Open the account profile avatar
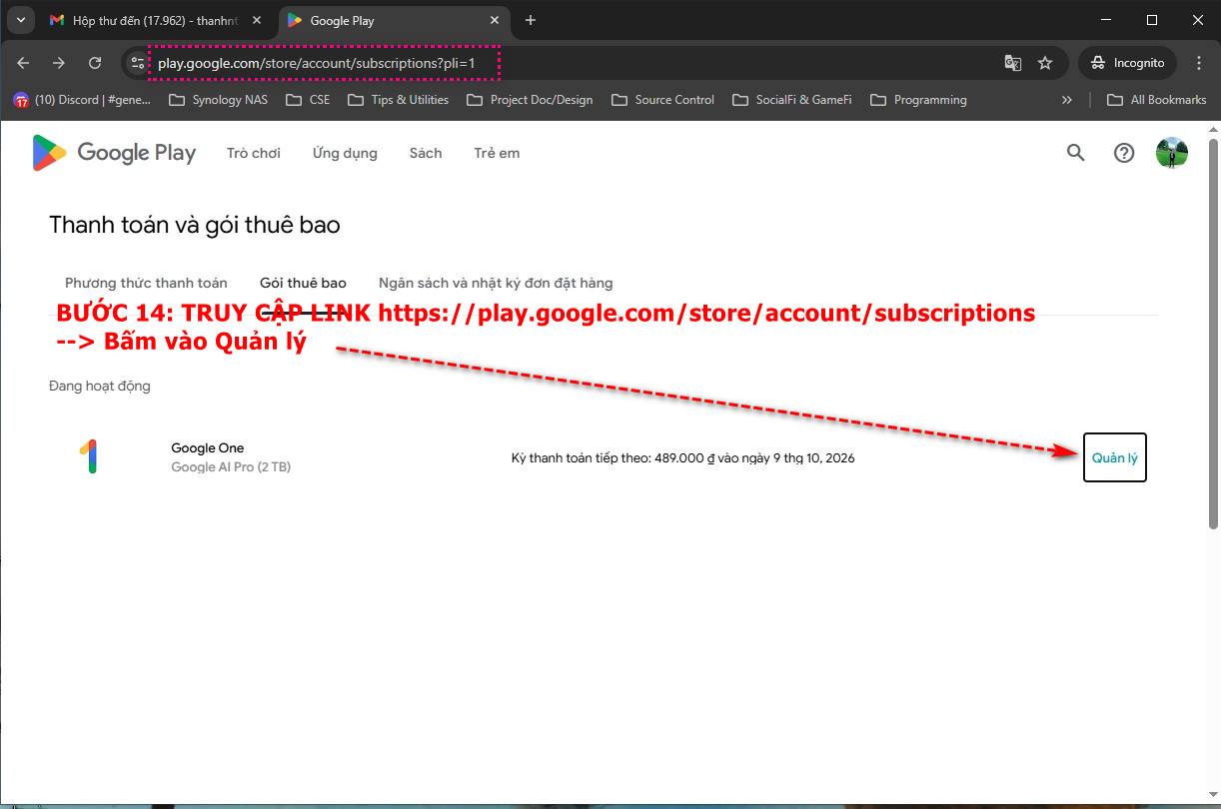This screenshot has height=809, width=1221. coord(1171,153)
